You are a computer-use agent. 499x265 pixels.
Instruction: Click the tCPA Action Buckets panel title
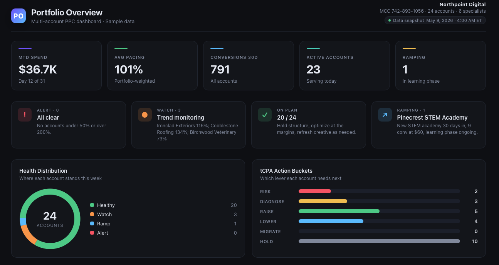pyautogui.click(x=286, y=171)
